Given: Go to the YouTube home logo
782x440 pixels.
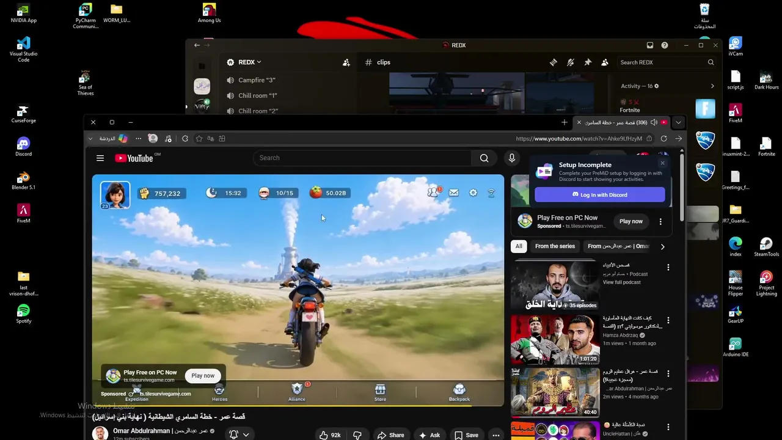Looking at the screenshot, I should point(134,158).
